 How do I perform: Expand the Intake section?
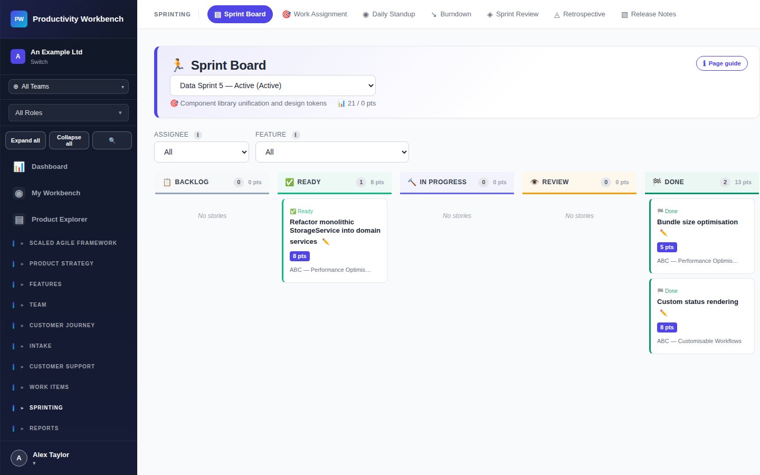(69, 346)
